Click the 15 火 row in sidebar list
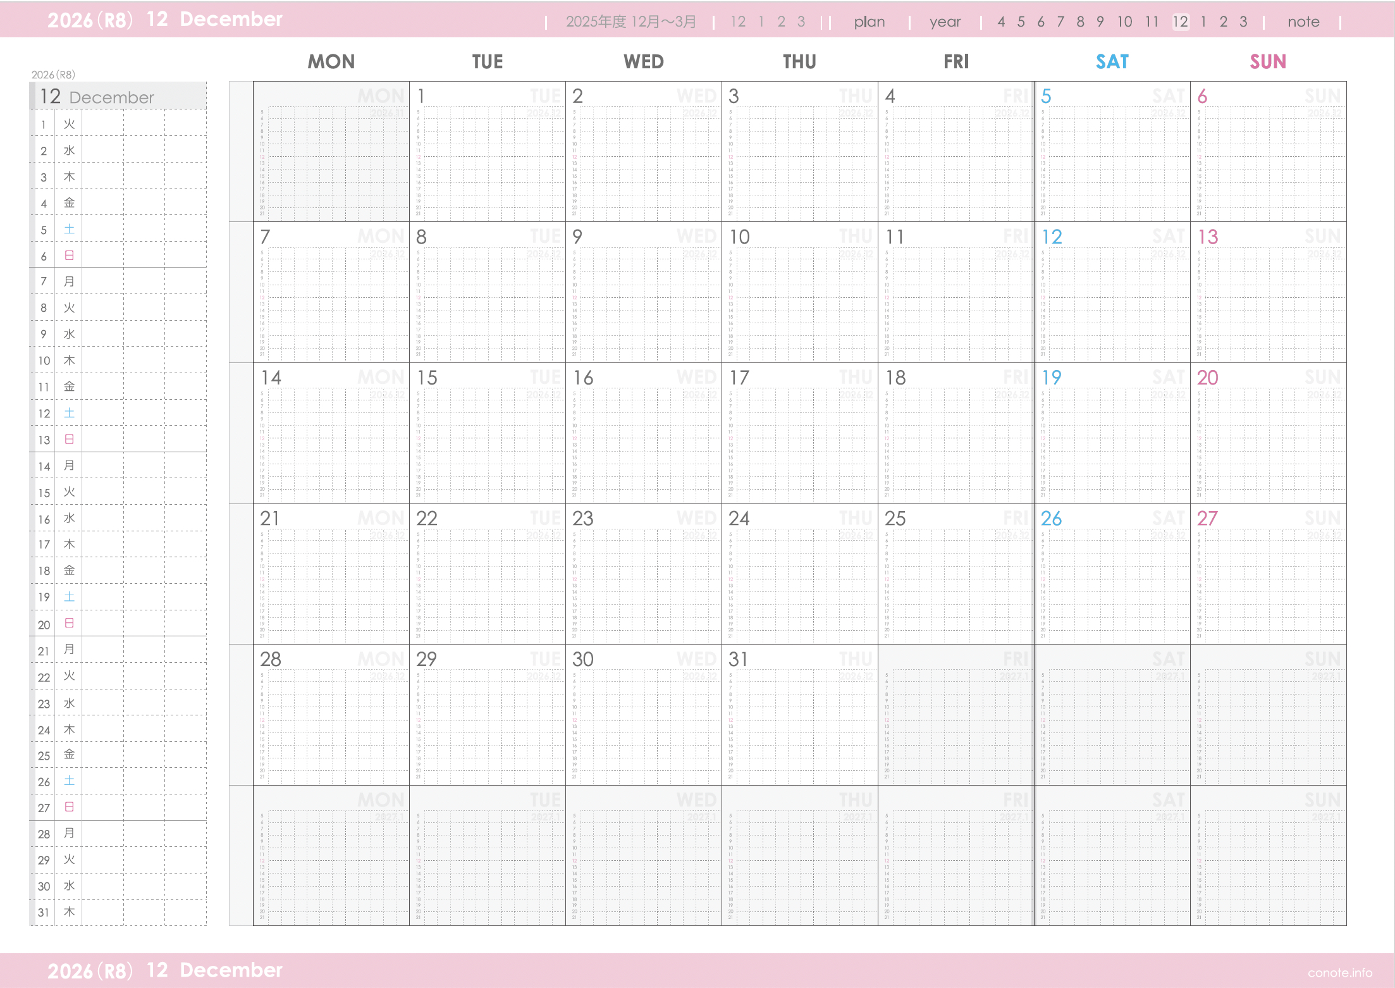1395x988 pixels. 118,492
